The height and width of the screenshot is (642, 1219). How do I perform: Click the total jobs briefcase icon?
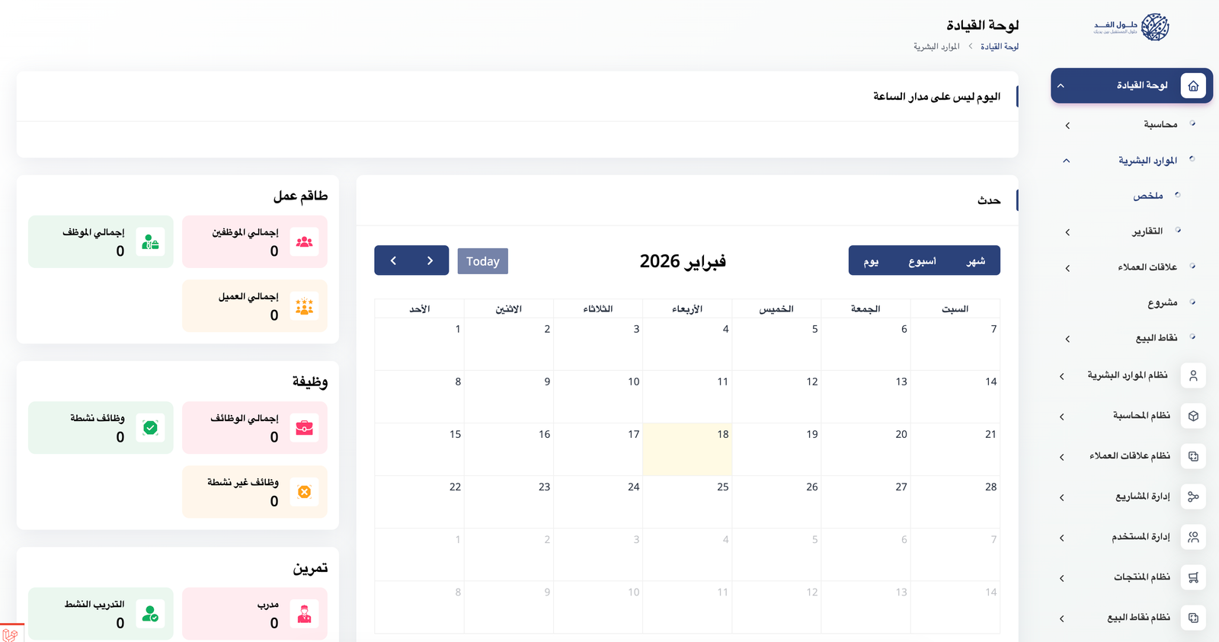pyautogui.click(x=304, y=428)
